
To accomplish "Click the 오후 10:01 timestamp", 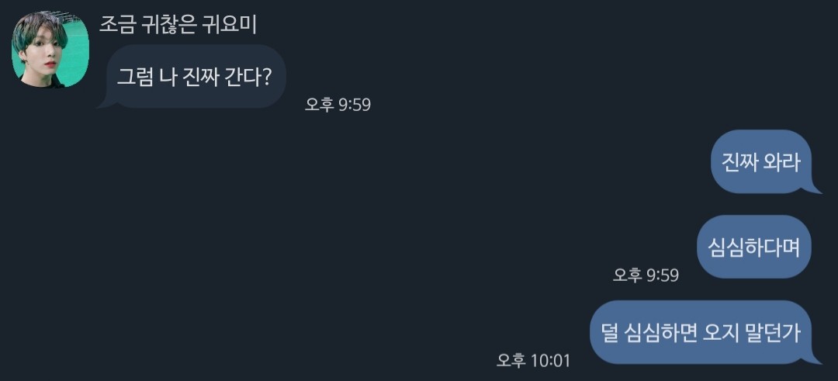I will coord(533,360).
